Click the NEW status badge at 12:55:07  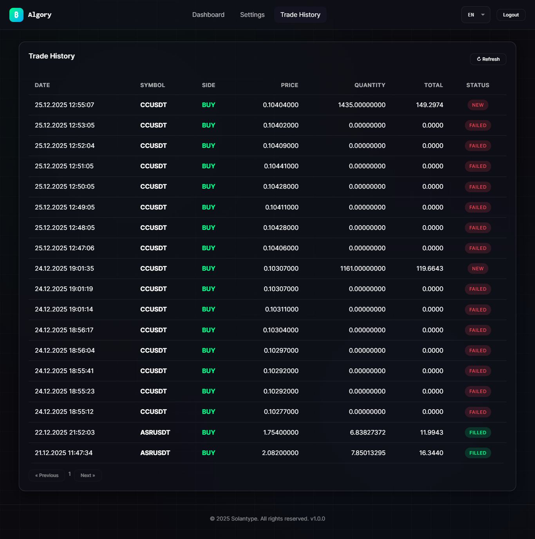[x=477, y=105]
